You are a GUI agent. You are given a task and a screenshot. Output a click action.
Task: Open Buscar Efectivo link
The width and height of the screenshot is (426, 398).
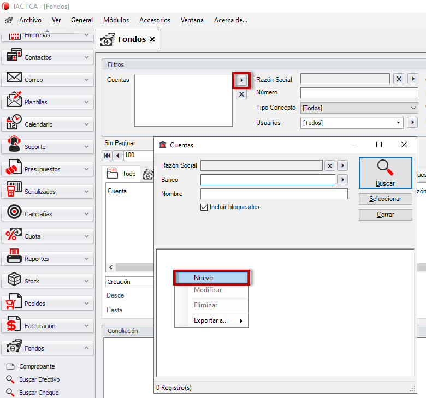click(39, 379)
